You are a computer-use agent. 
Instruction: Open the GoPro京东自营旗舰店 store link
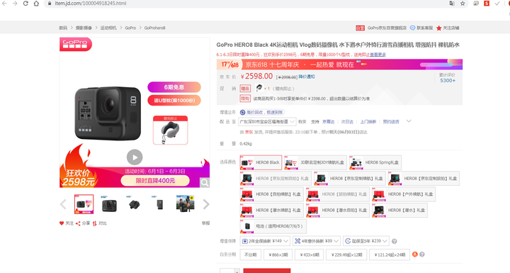coord(387,28)
